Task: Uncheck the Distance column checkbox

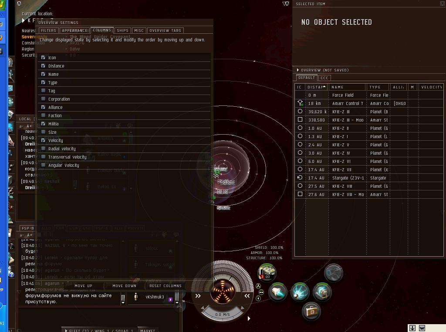Action: 43,66
